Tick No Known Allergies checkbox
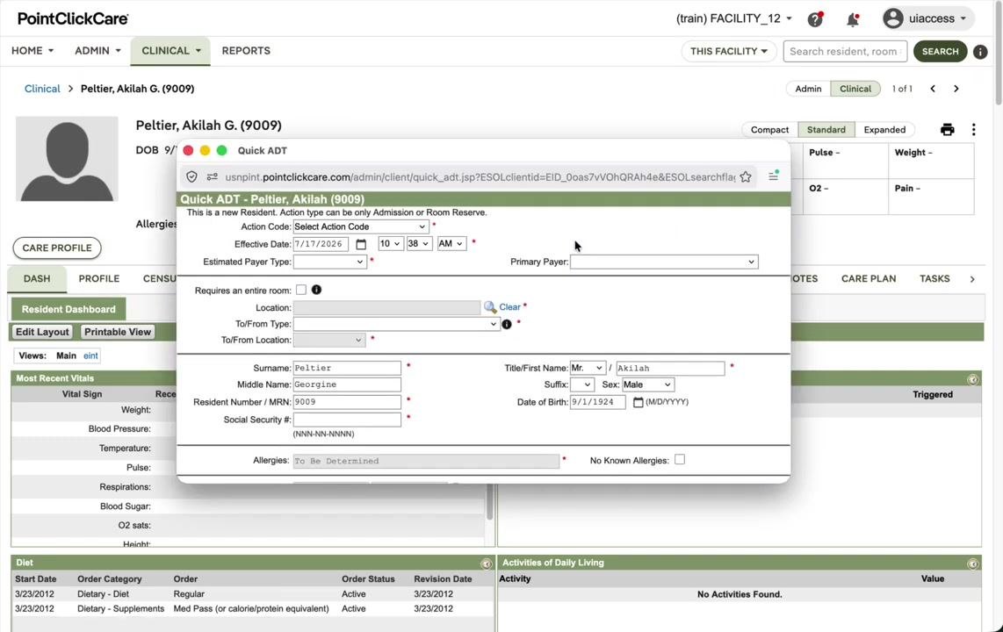1003x632 pixels. pos(680,459)
